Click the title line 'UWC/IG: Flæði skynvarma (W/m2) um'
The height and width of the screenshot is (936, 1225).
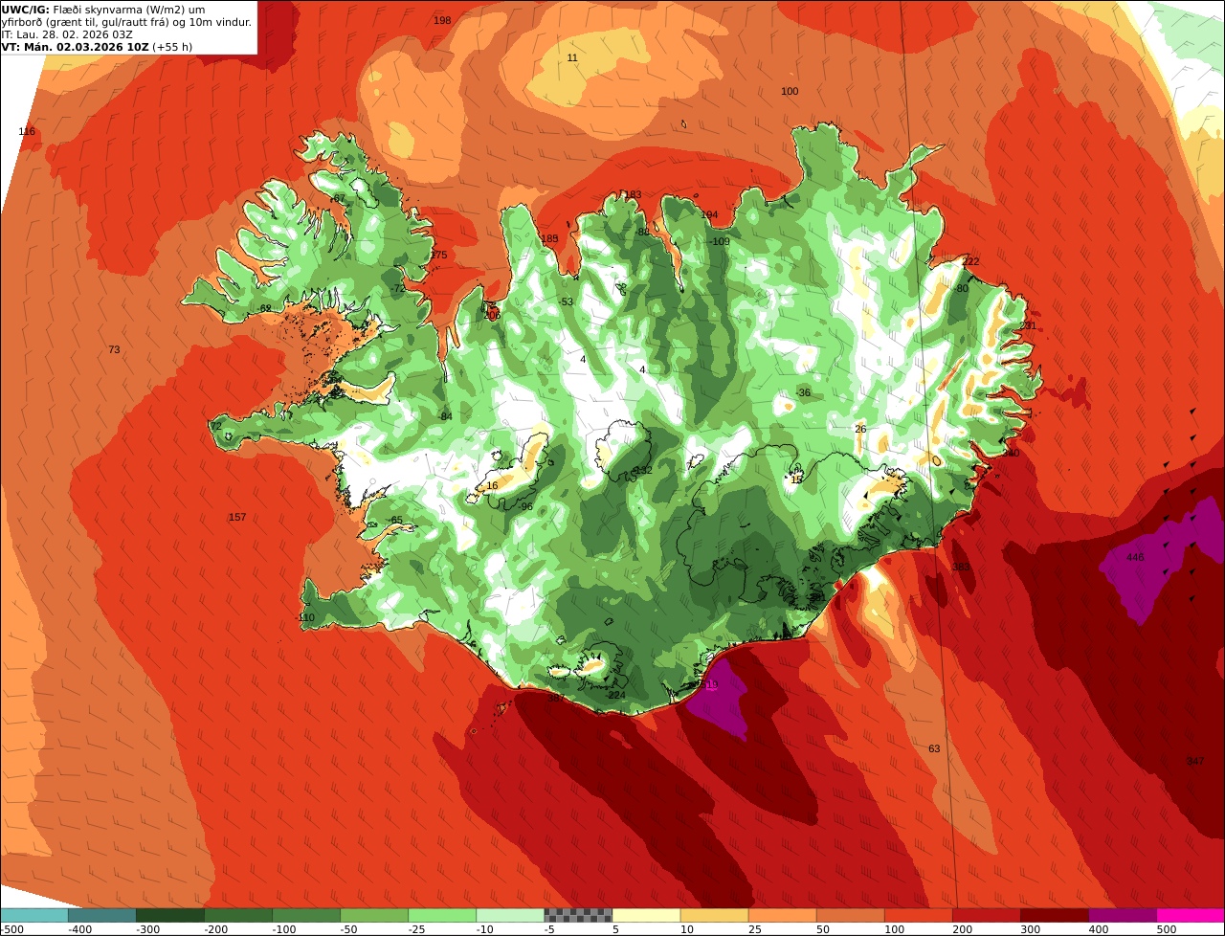point(103,9)
